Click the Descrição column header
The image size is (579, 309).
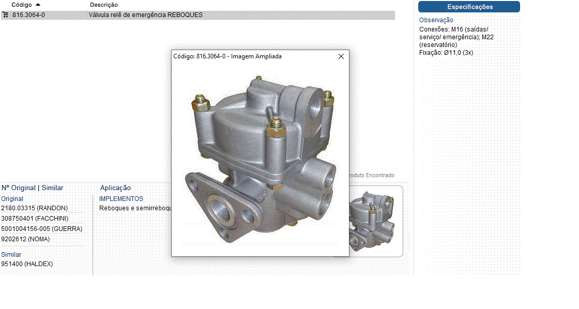(x=103, y=5)
